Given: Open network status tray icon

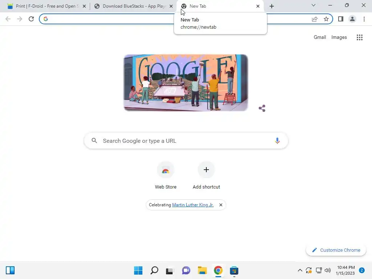Looking at the screenshot, I should coord(319,270).
